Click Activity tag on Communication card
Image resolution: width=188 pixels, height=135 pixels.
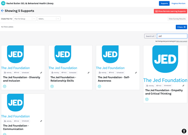tap(8, 121)
